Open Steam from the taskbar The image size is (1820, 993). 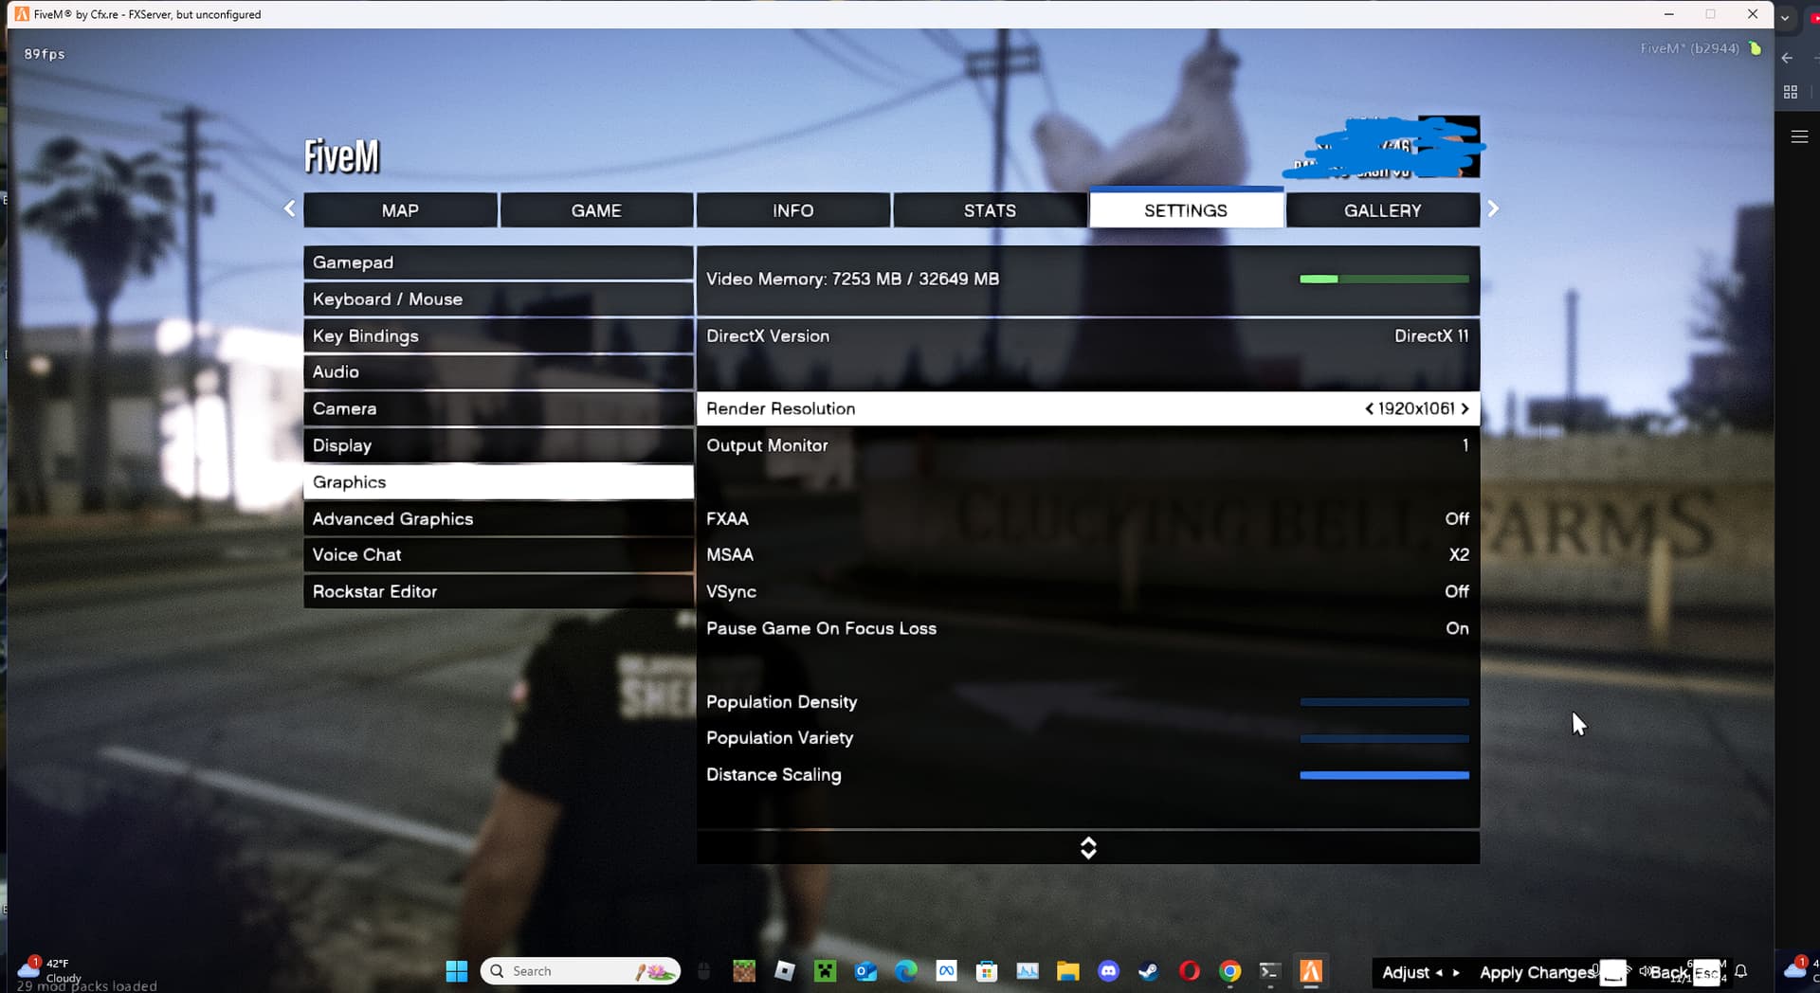[x=1149, y=971]
